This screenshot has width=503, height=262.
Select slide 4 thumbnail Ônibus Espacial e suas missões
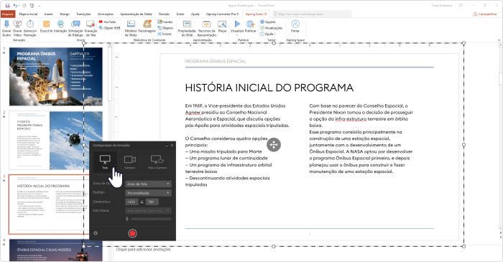[56, 251]
